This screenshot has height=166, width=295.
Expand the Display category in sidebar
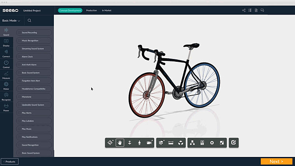click(6, 42)
